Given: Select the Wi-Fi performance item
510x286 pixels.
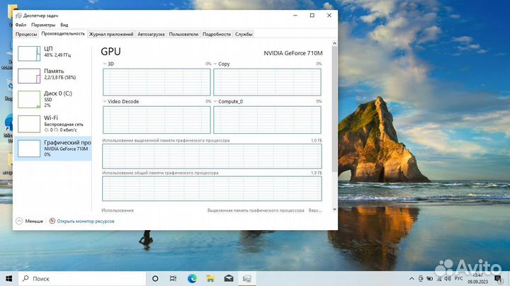Looking at the screenshot, I should pos(53,123).
